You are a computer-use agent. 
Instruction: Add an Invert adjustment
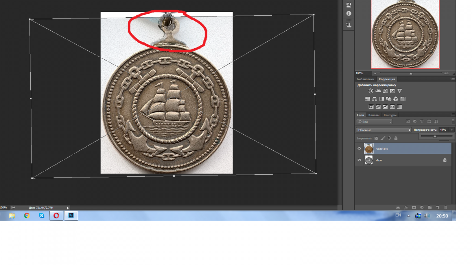pyautogui.click(x=371, y=107)
